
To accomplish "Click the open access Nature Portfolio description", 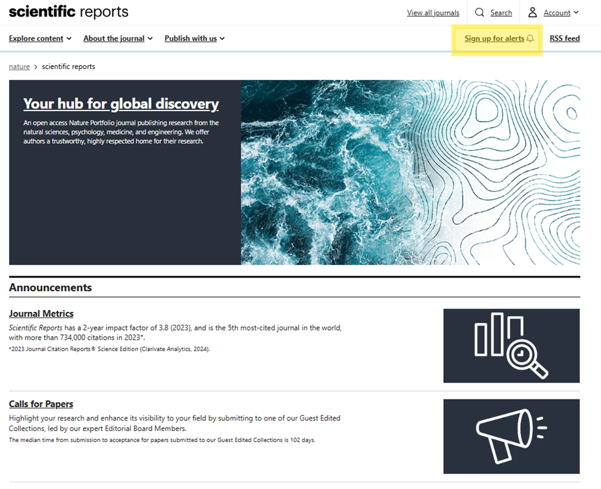I will [x=121, y=132].
